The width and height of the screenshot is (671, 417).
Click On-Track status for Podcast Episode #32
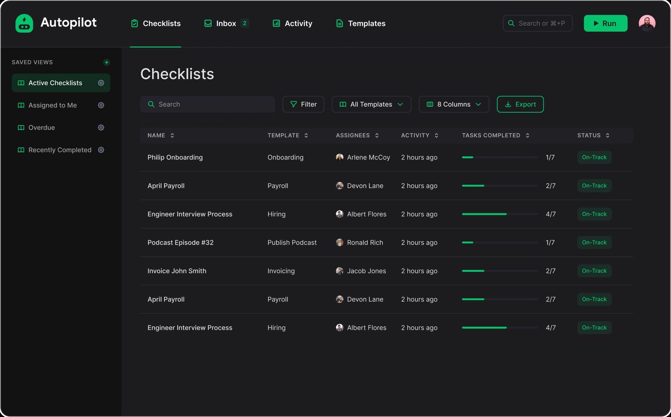pyautogui.click(x=594, y=242)
